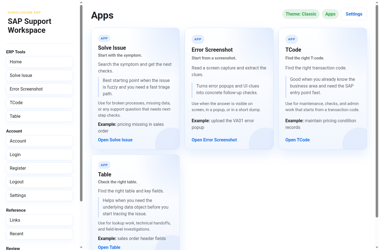Image resolution: width=379 pixels, height=250 pixels.
Task: Click the APP badge on Error Screenshot card
Action: [x=198, y=39]
